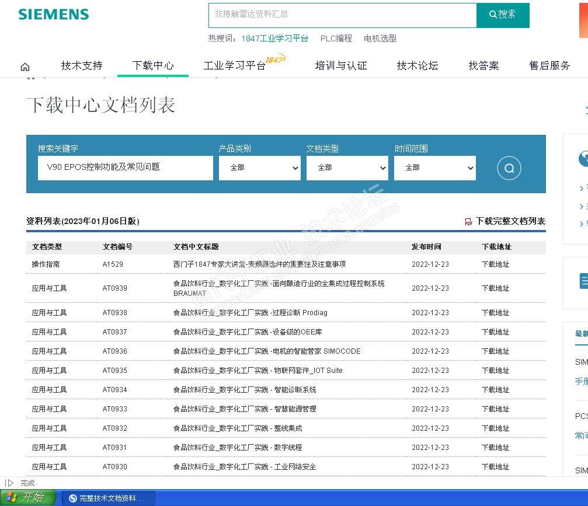Download document AT0935 via 下载地址

[495, 371]
